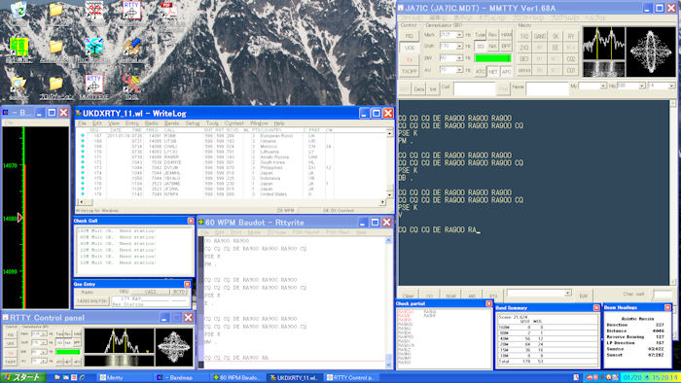Toggle the NET button in MMTTY
Image resolution: width=681 pixels, height=383 pixels.
pos(493,71)
